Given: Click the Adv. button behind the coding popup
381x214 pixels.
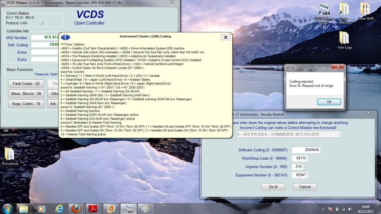Looking at the screenshot, I should click(x=53, y=103).
